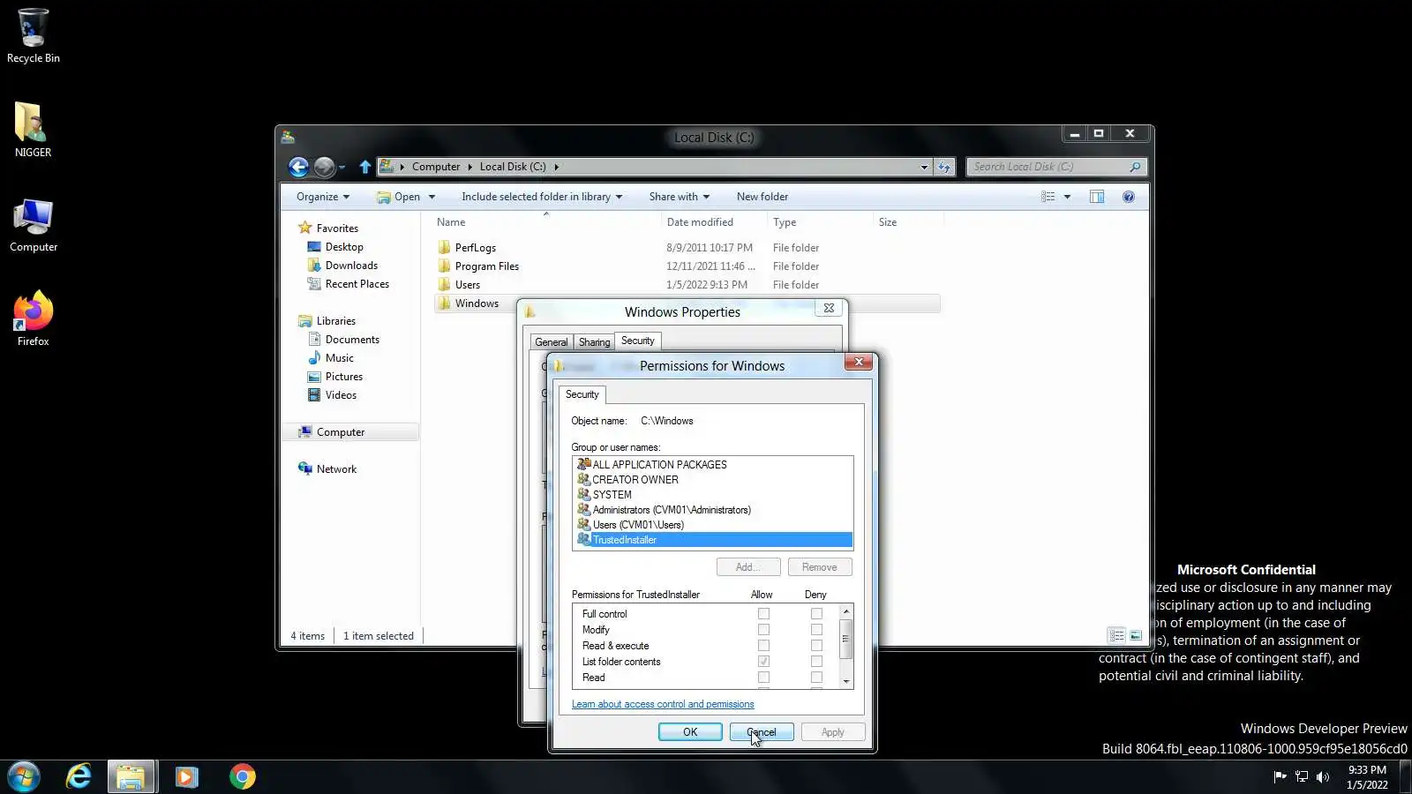The image size is (1412, 794).
Task: Open Explorer help with the question icon
Action: (1128, 197)
